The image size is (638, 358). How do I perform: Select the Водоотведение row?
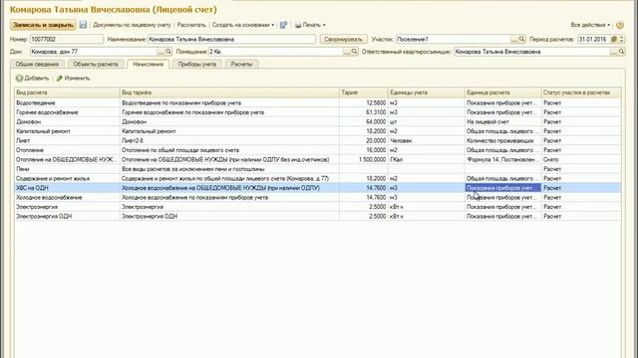click(318, 103)
